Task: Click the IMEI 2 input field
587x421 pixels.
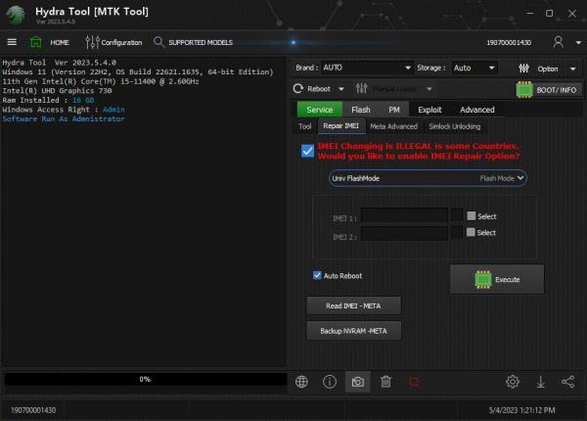Action: click(404, 233)
